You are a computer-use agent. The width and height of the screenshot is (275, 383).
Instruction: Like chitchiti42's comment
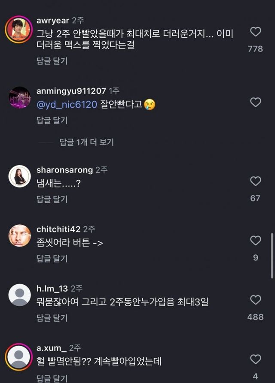pos(256,241)
